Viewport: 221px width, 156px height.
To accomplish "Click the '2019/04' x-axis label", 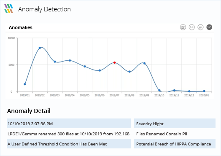I will (x=70, y=95).
